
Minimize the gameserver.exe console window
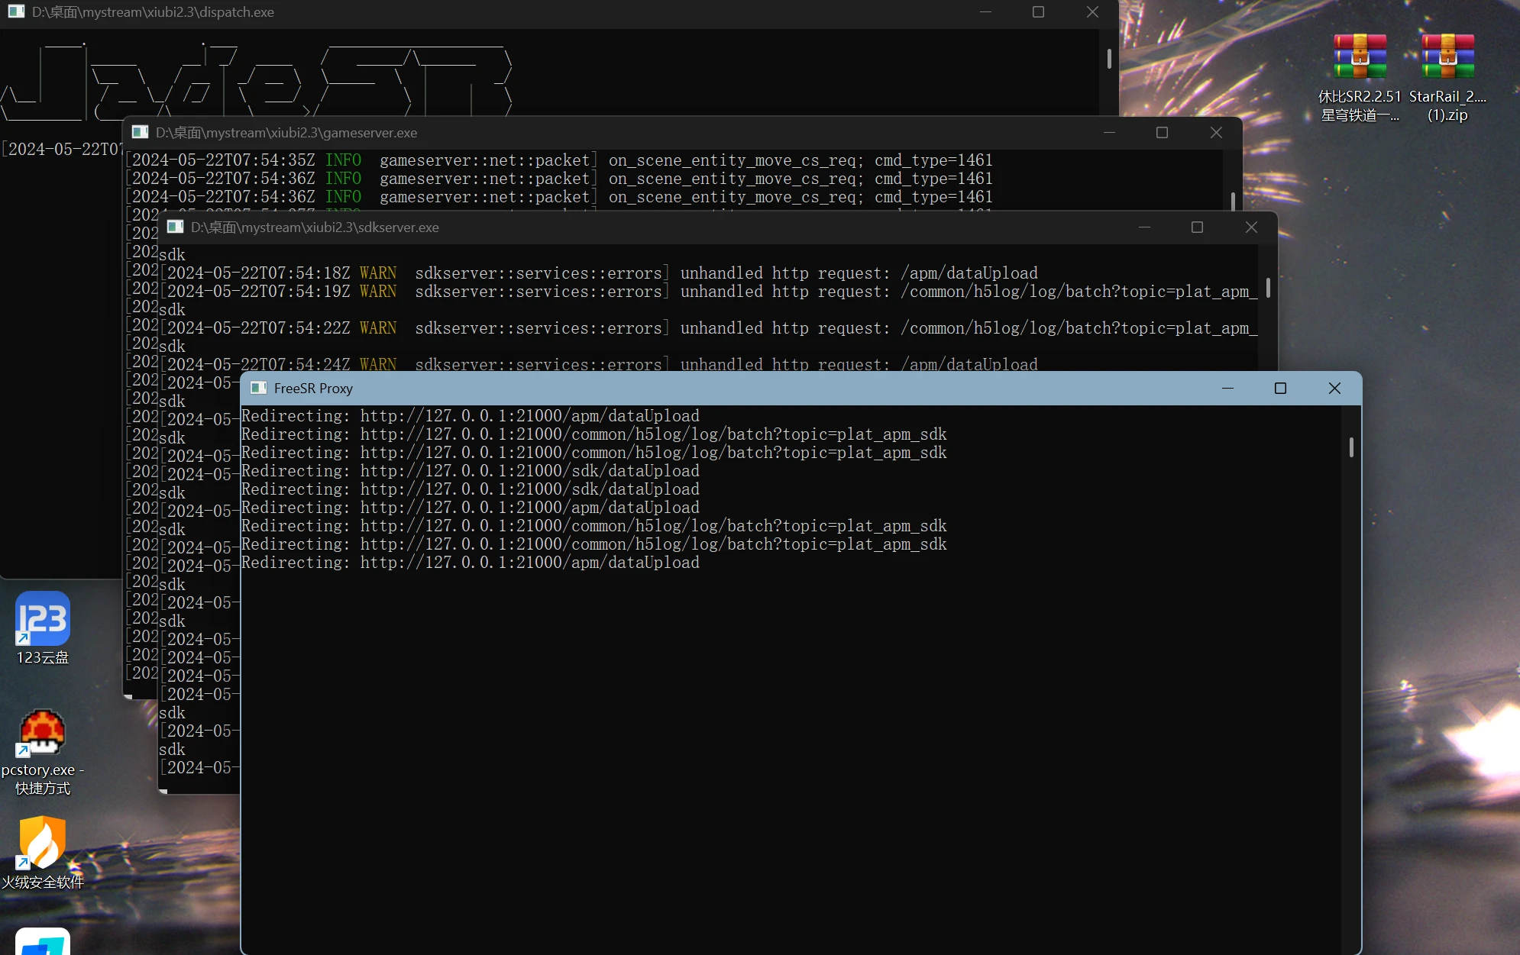1109,132
